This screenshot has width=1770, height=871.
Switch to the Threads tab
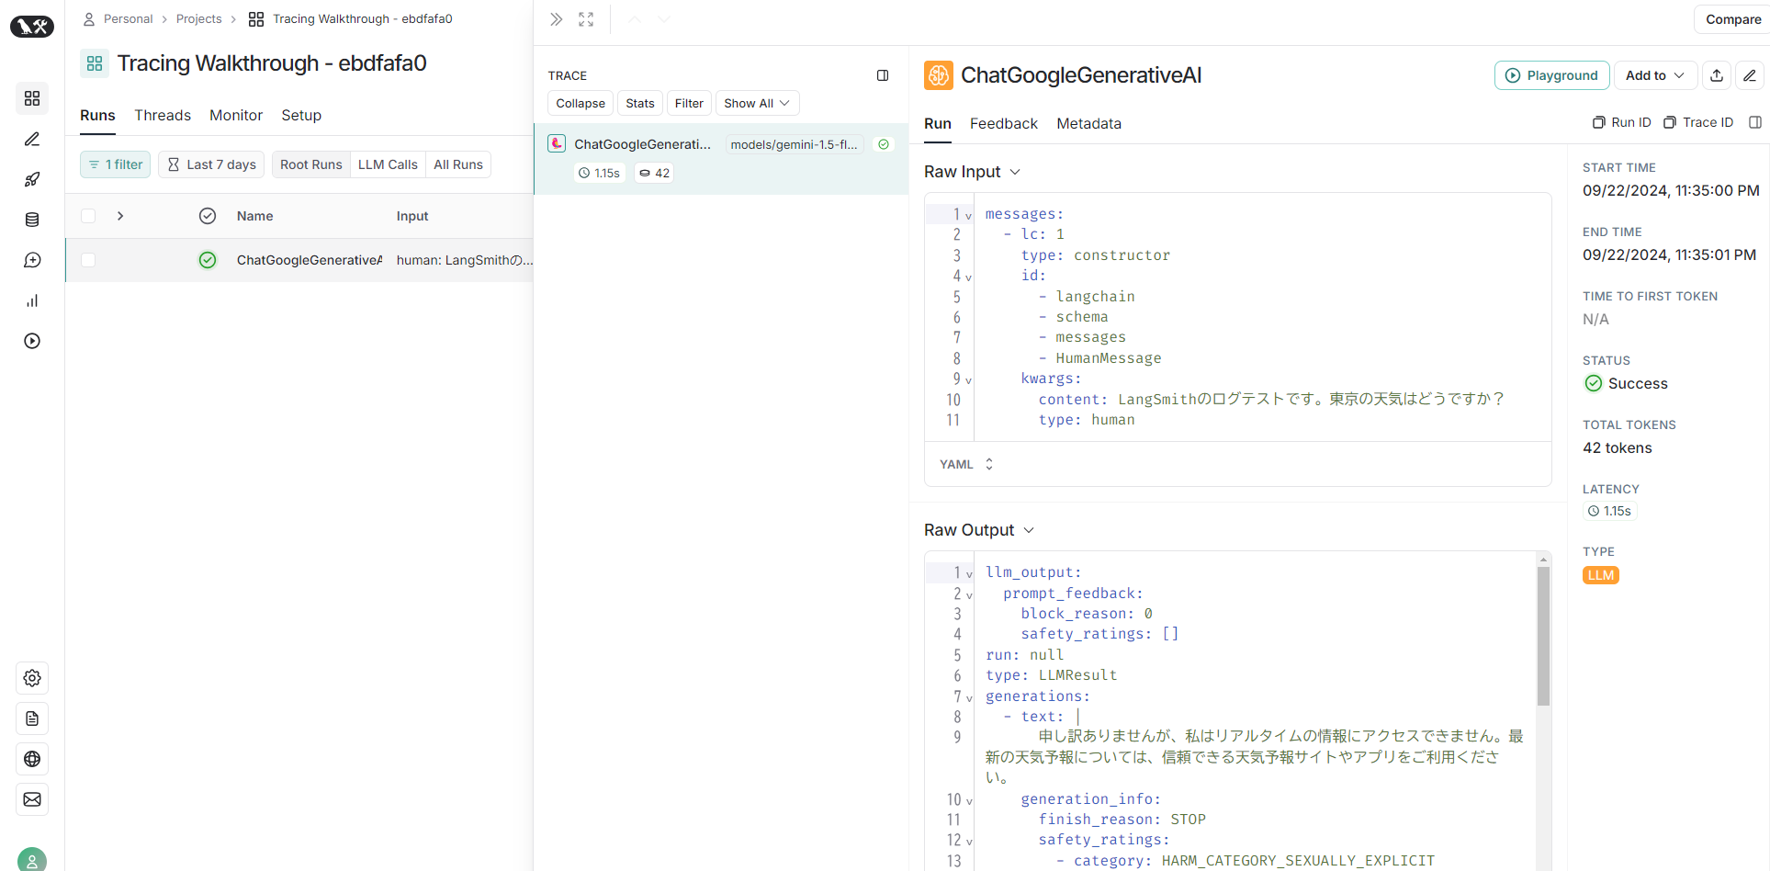click(x=163, y=115)
